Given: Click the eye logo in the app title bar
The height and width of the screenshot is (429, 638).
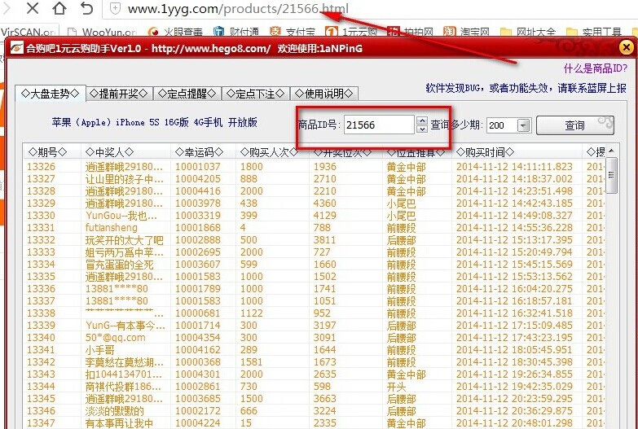Looking at the screenshot, I should pyautogui.click(x=17, y=48).
